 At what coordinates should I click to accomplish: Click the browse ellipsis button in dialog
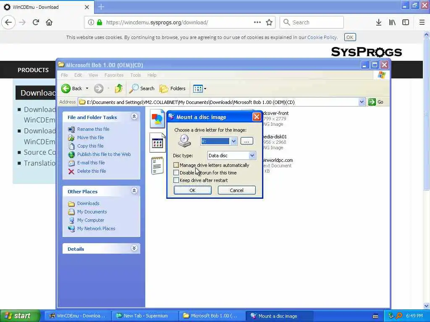246,141
